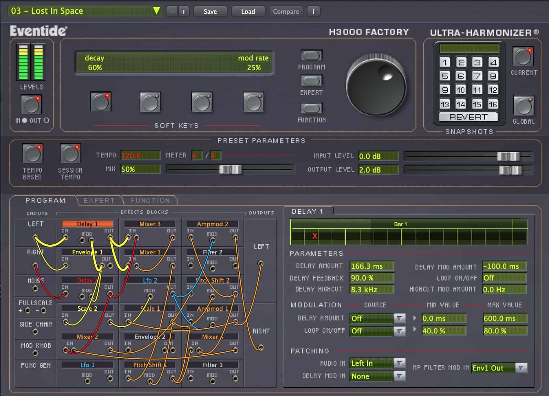Click the SIDE CHAIN input jack
The width and height of the screenshot is (549, 396).
point(35,332)
